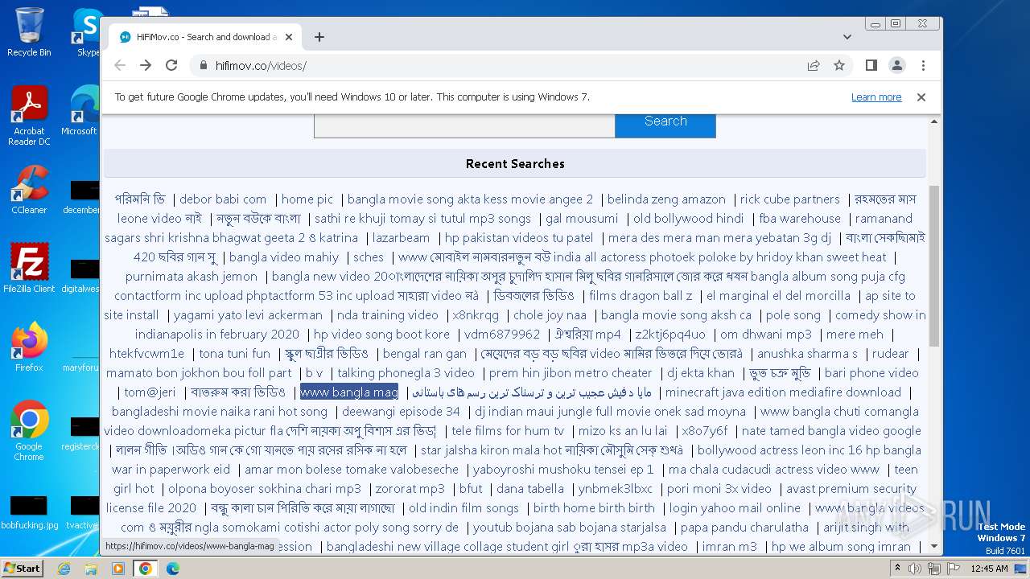Open 'lazarbeam' search link
1030x579 pixels.
(402, 238)
